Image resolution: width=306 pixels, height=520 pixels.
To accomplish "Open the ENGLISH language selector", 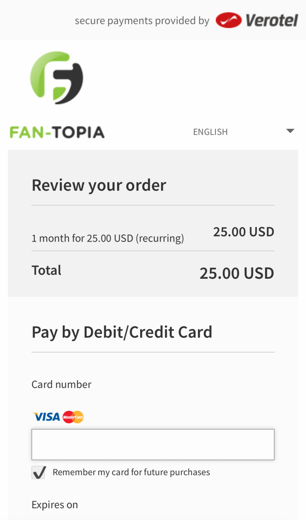I will (210, 132).
